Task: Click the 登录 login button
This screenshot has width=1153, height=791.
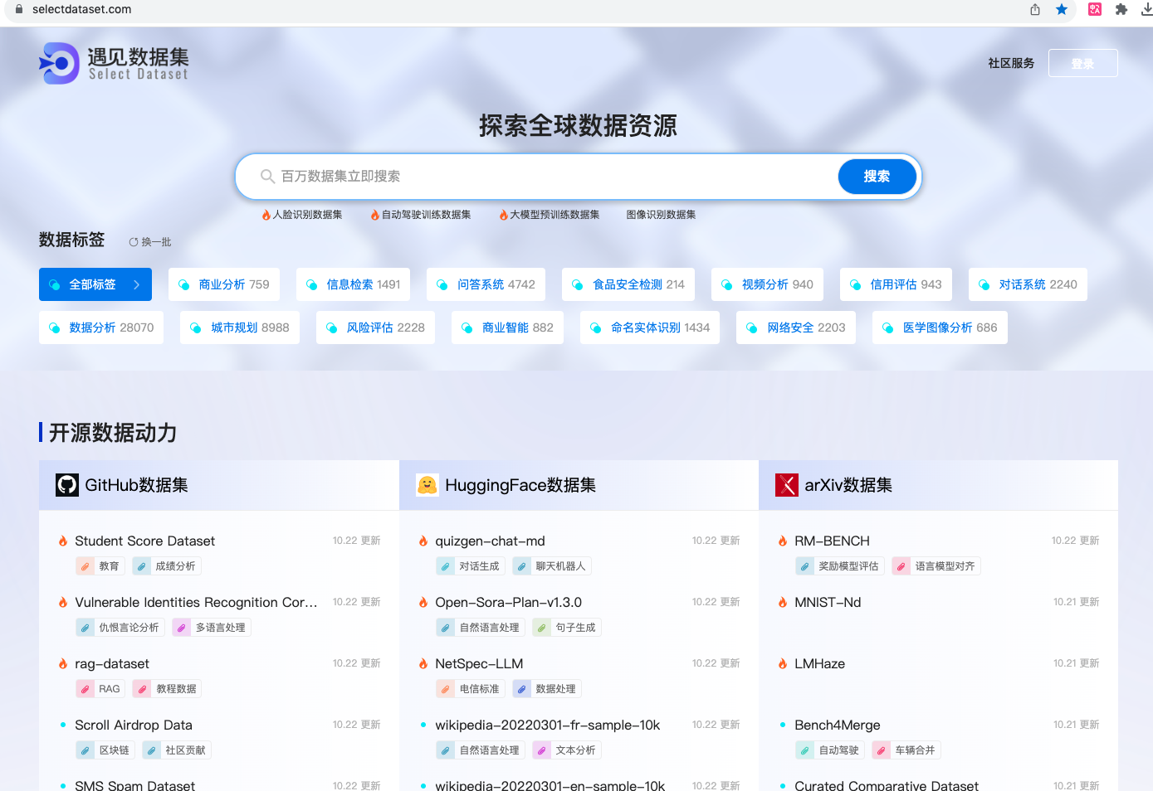Action: 1082,63
